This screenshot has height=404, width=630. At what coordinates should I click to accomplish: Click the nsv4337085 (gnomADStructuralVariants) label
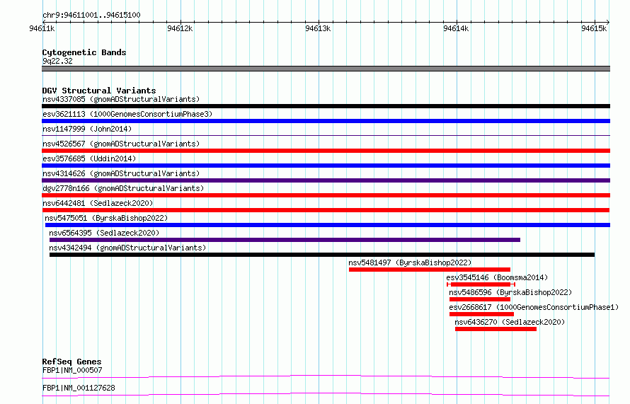point(121,99)
